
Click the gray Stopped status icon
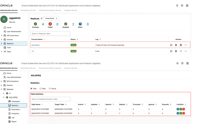(x=66, y=24)
